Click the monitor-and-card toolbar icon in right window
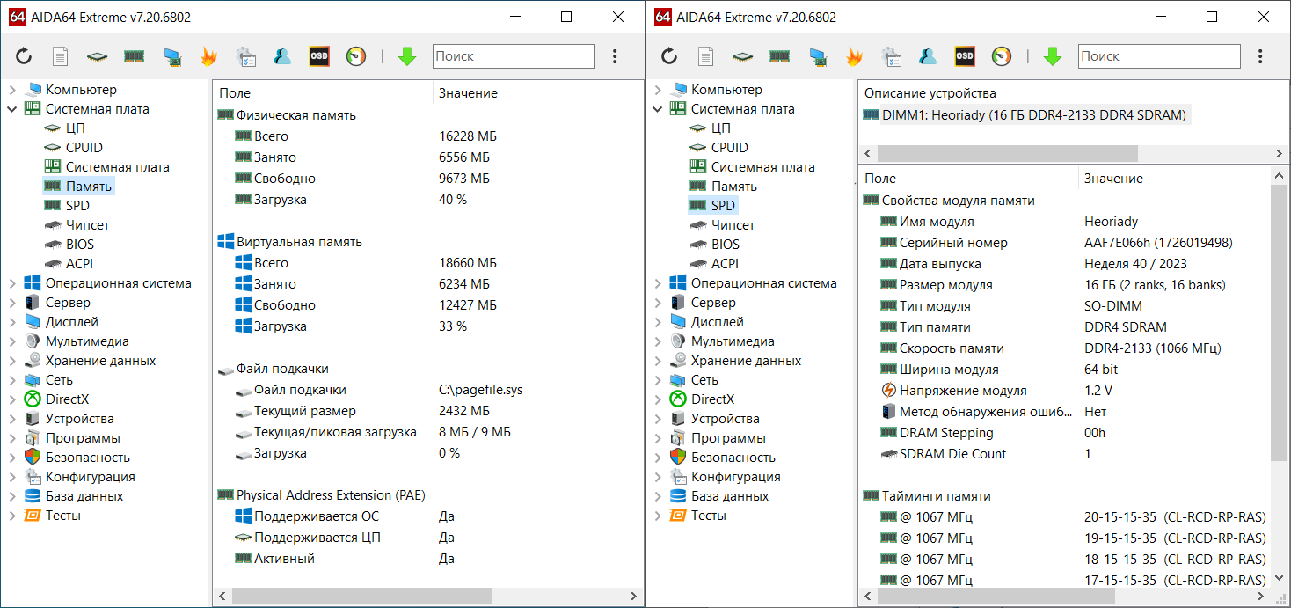Viewport: 1291px width, 608px height. (x=817, y=56)
